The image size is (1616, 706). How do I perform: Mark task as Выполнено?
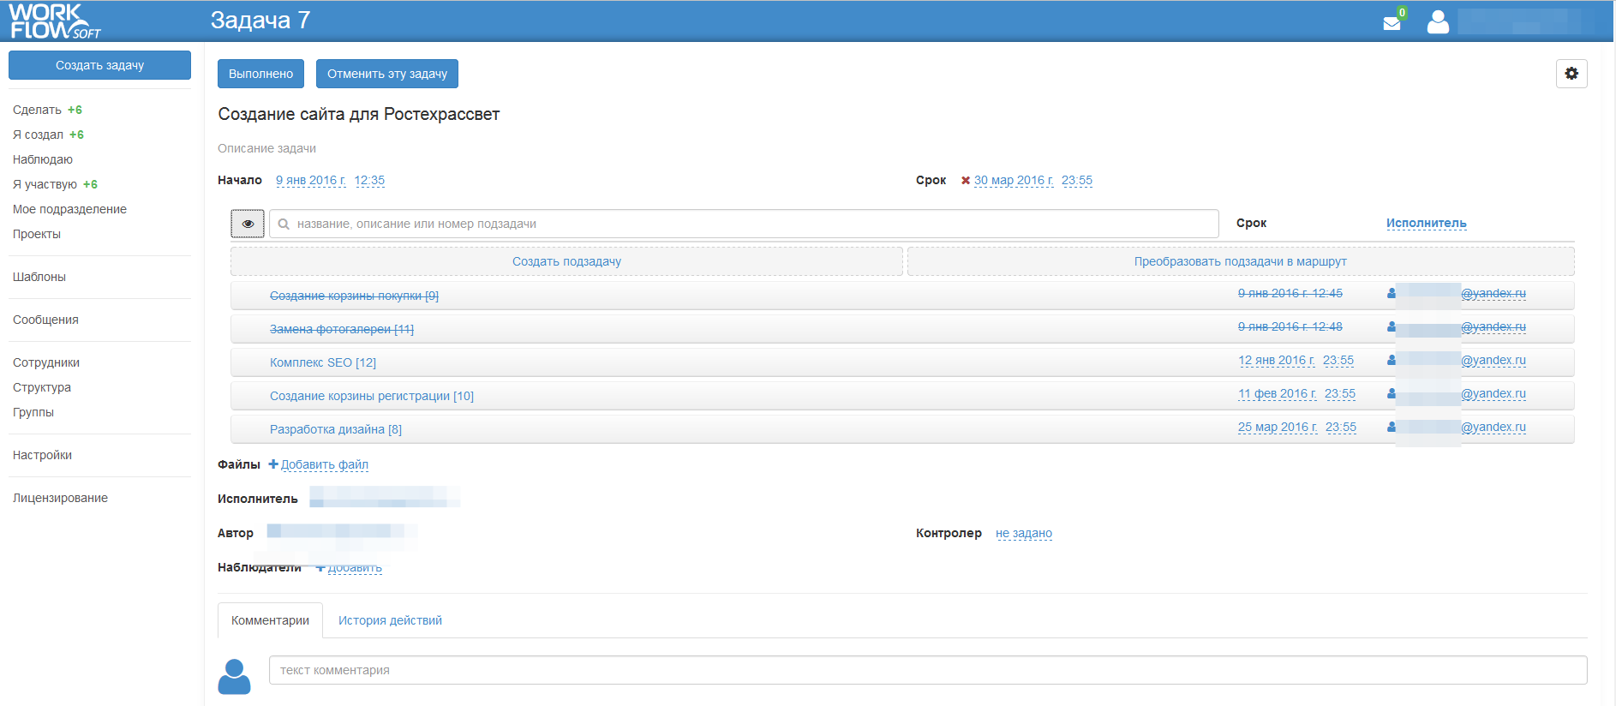click(260, 74)
